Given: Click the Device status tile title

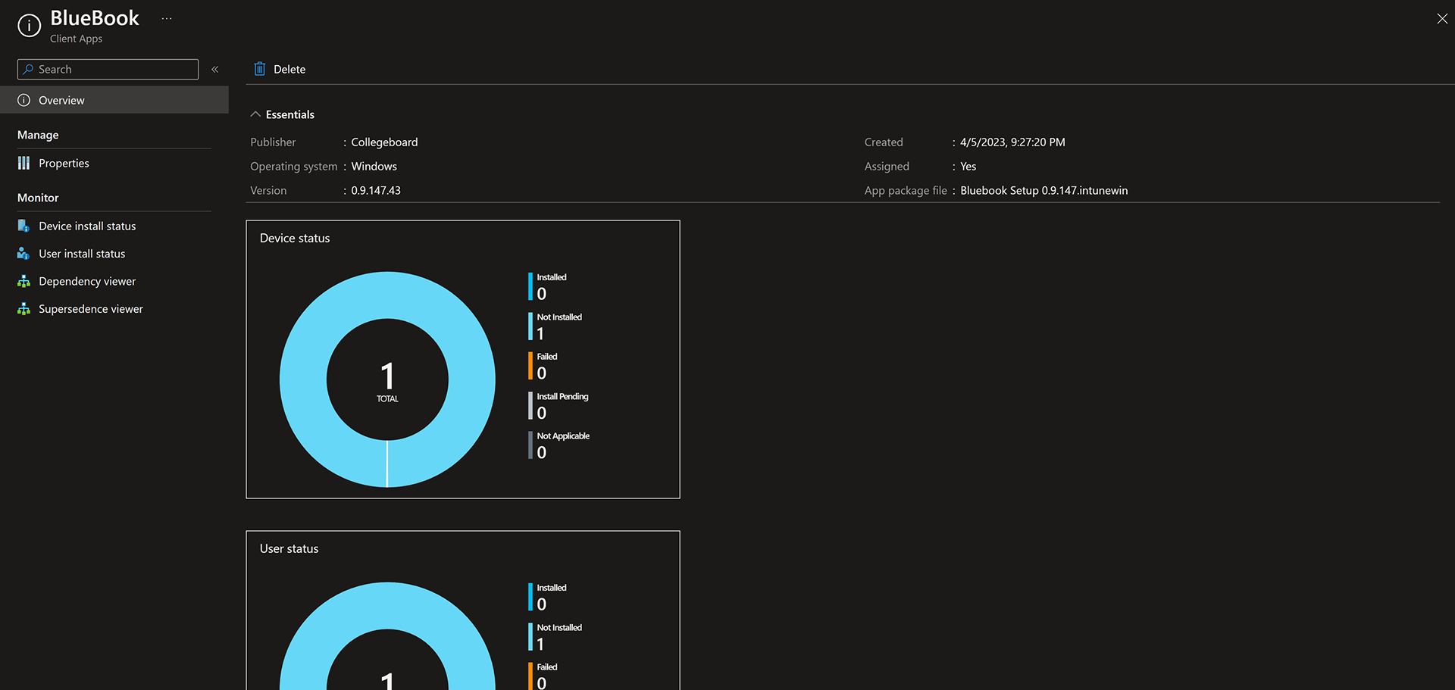Looking at the screenshot, I should click(x=295, y=238).
